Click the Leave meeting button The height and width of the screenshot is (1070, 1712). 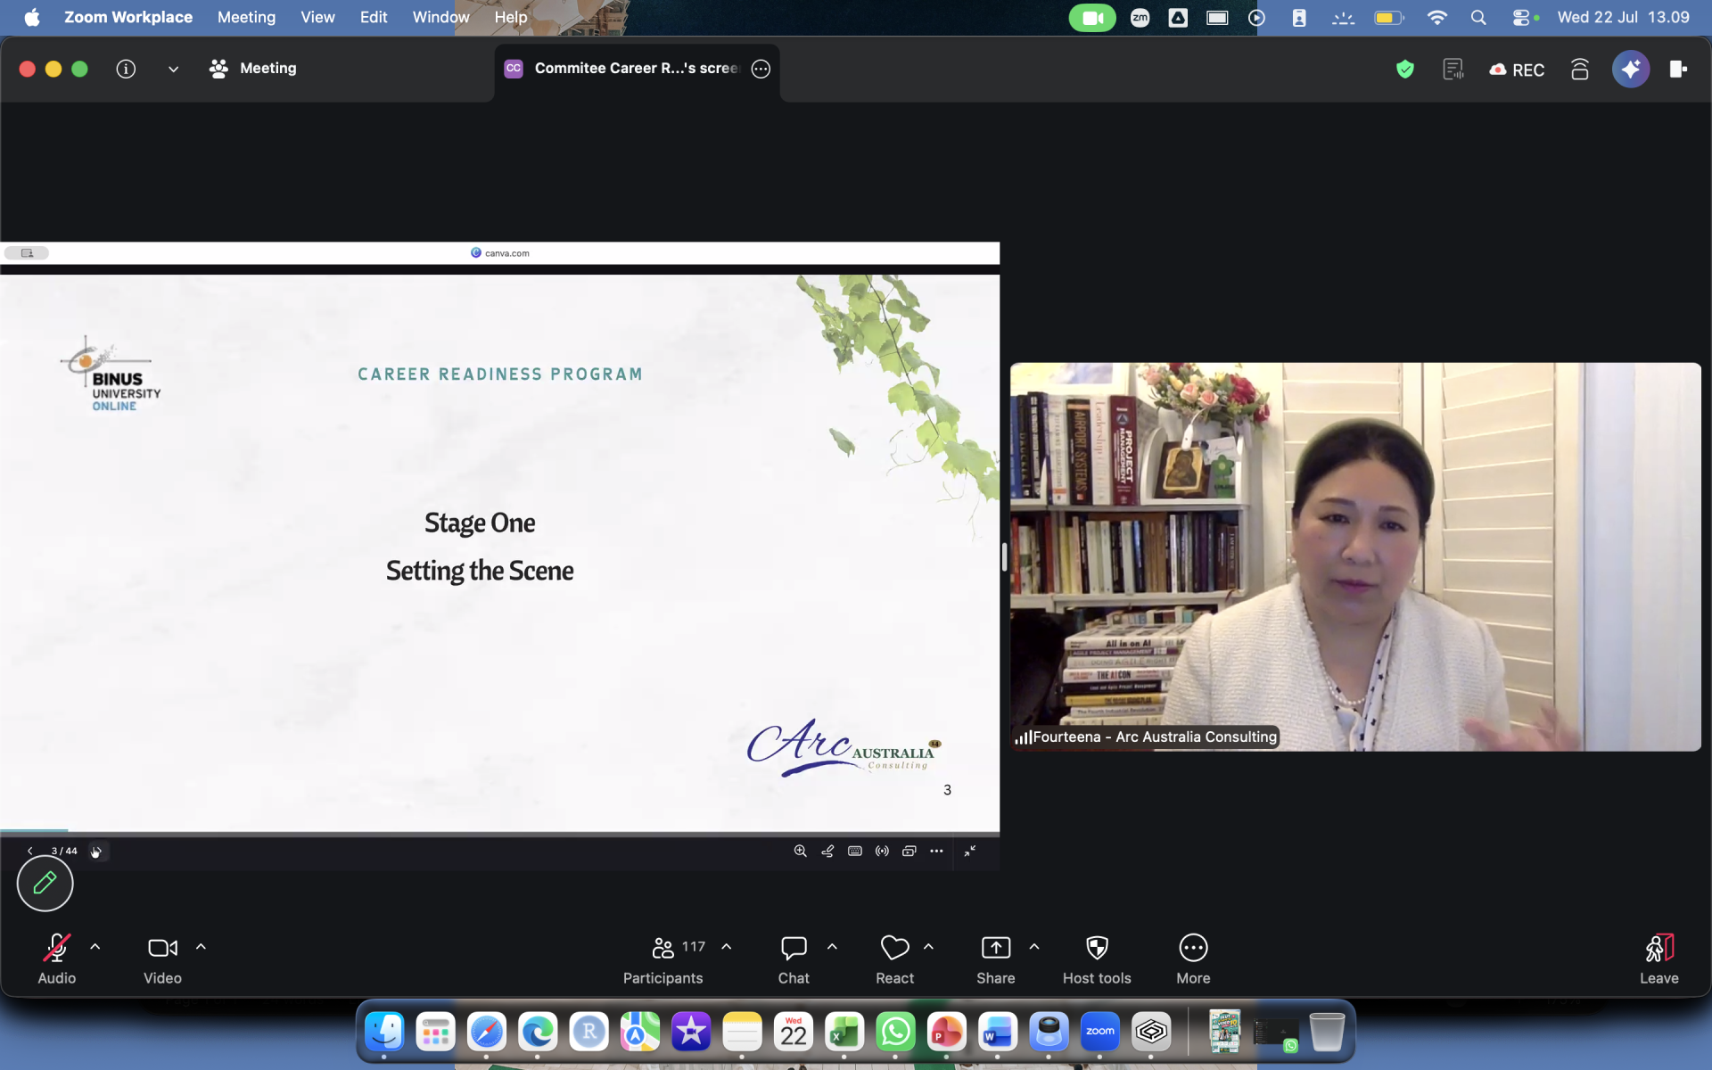1658,959
